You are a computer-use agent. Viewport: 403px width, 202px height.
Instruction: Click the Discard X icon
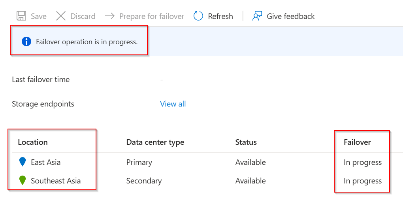[61, 16]
